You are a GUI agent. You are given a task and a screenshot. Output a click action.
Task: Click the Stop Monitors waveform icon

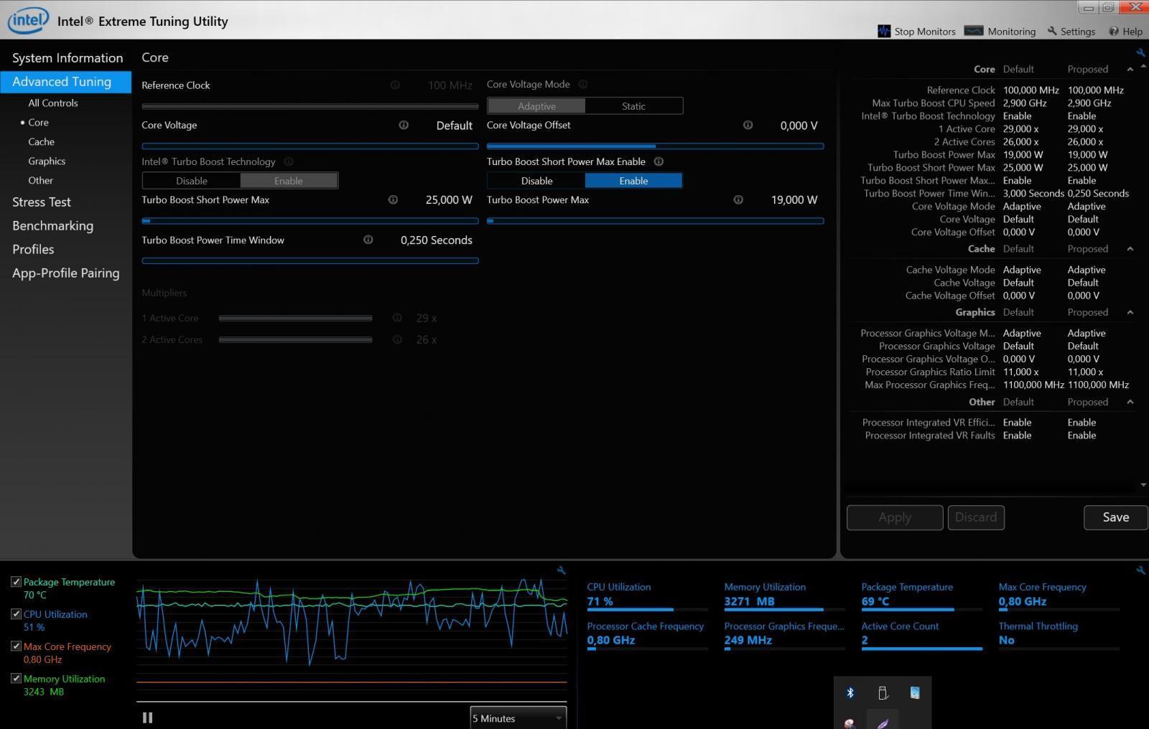[884, 31]
